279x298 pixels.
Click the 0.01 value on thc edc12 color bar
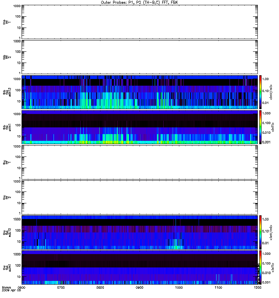click(265, 243)
